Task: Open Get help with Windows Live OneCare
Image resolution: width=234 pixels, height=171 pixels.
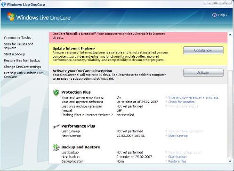Action: 24,75
